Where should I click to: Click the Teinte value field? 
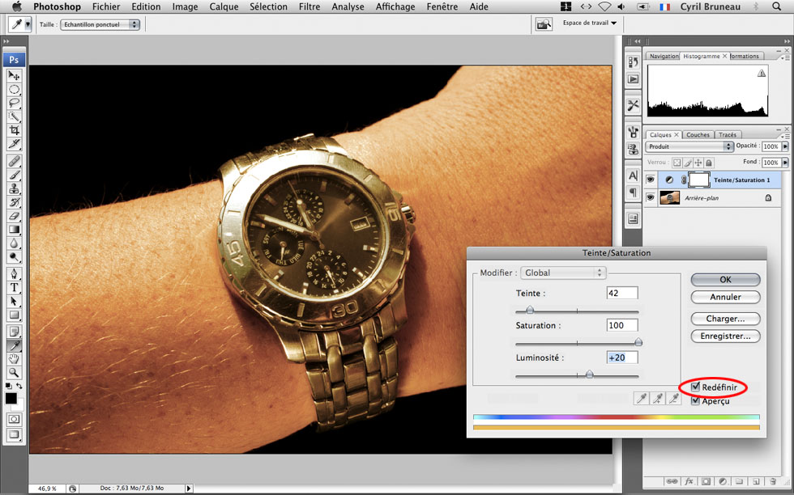click(x=622, y=294)
